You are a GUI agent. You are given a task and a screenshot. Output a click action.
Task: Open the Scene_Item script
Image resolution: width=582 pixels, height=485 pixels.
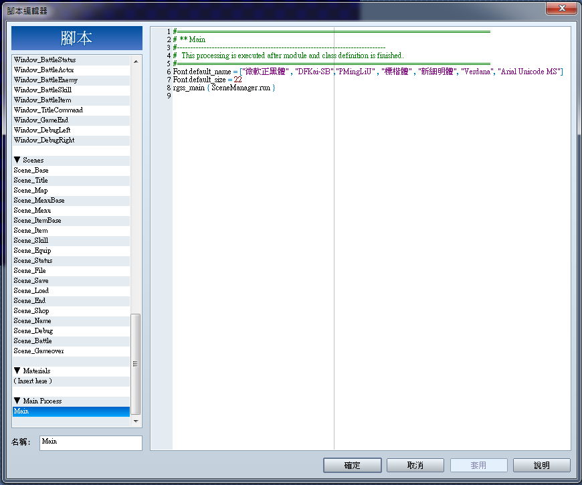tap(72, 230)
